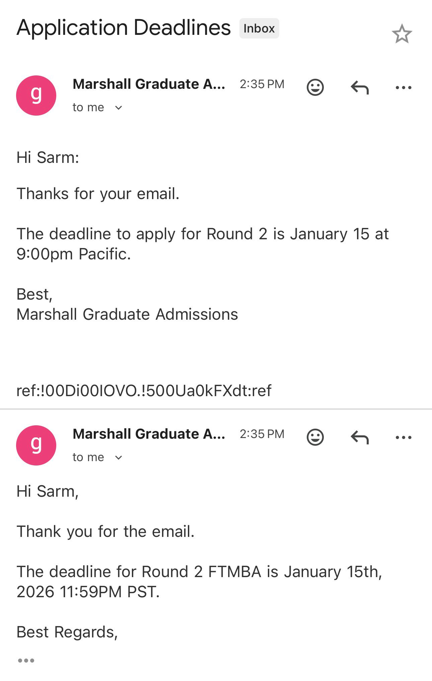The image size is (432, 681).
Task: Show trimmed content below Best Regards
Action: coord(26,661)
